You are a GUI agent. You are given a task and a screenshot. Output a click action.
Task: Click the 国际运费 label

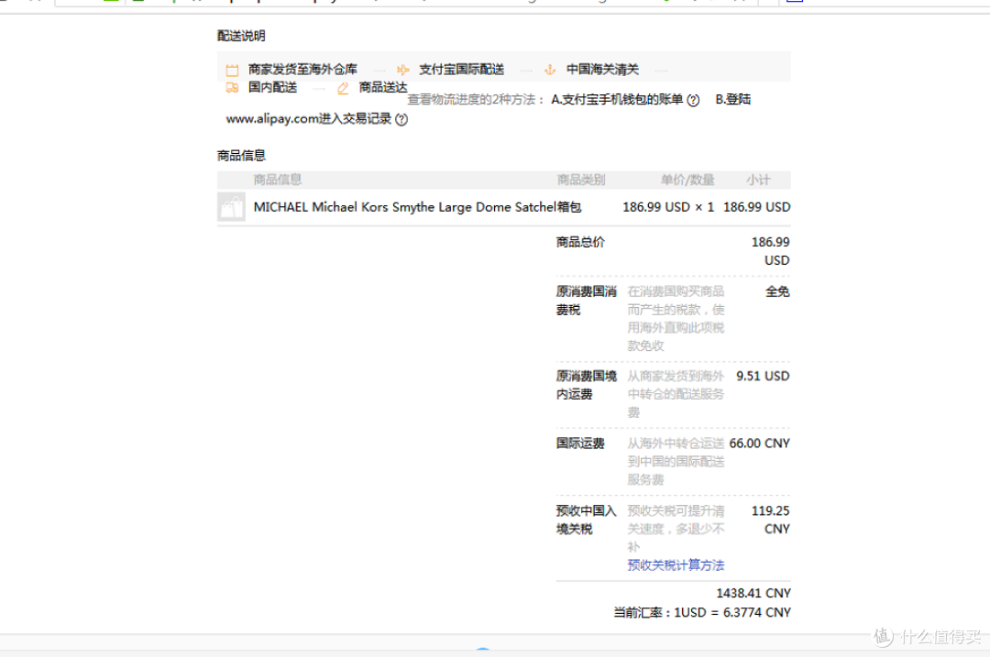pos(580,443)
